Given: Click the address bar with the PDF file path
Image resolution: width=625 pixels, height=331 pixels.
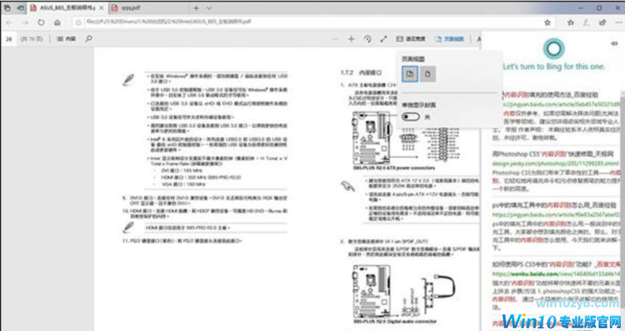Looking at the screenshot, I should click(307, 22).
